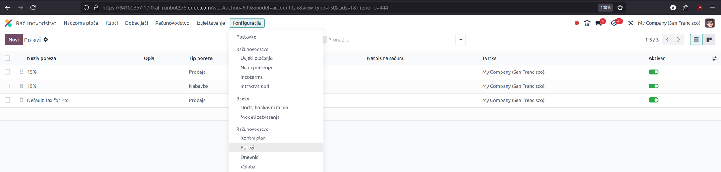Open optional columns adjust icon

coord(714,58)
